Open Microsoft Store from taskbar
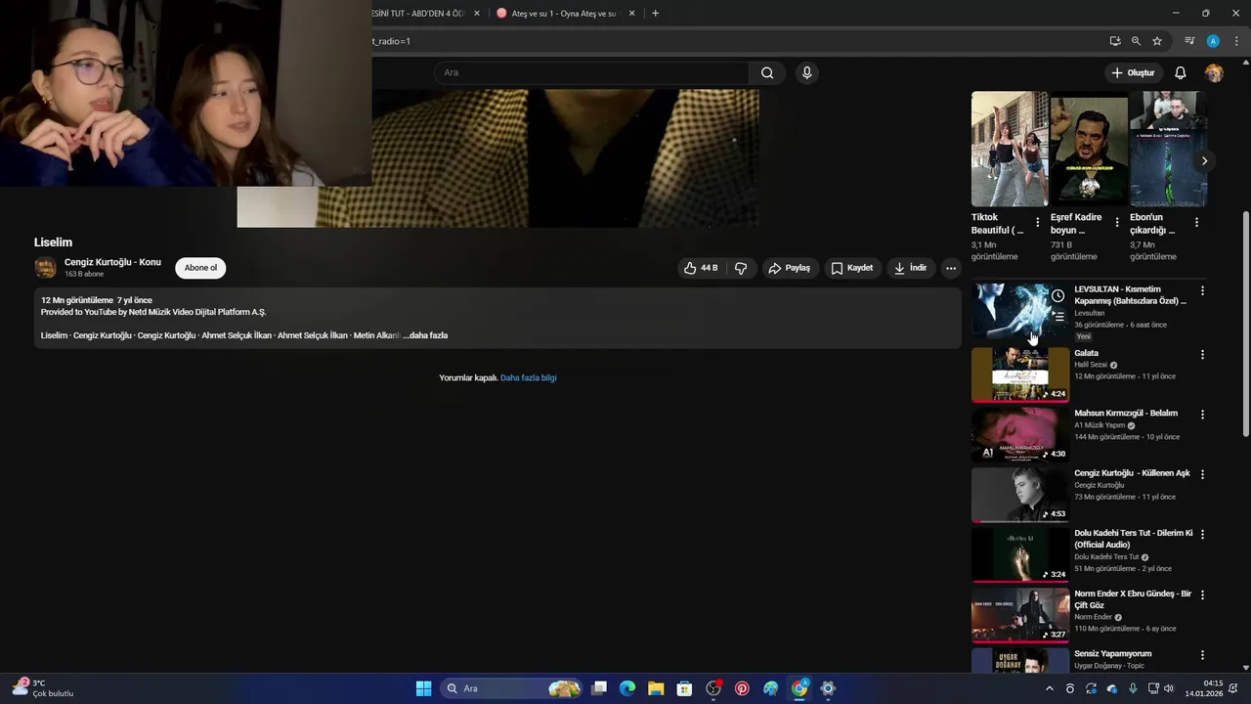This screenshot has width=1251, height=704. click(x=684, y=688)
